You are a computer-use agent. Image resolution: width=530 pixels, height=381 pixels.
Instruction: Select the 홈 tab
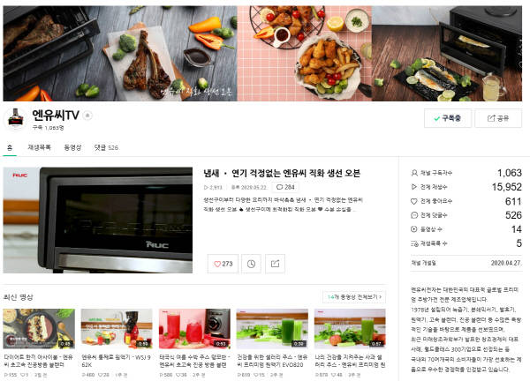[10, 147]
